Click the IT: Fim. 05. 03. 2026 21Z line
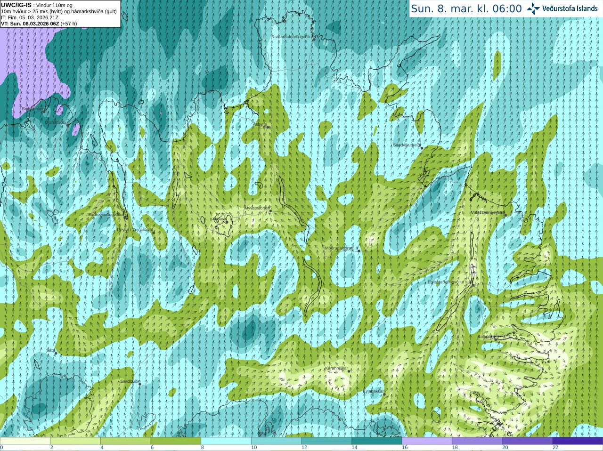Image resolution: width=603 pixels, height=451 pixels. click(30, 17)
